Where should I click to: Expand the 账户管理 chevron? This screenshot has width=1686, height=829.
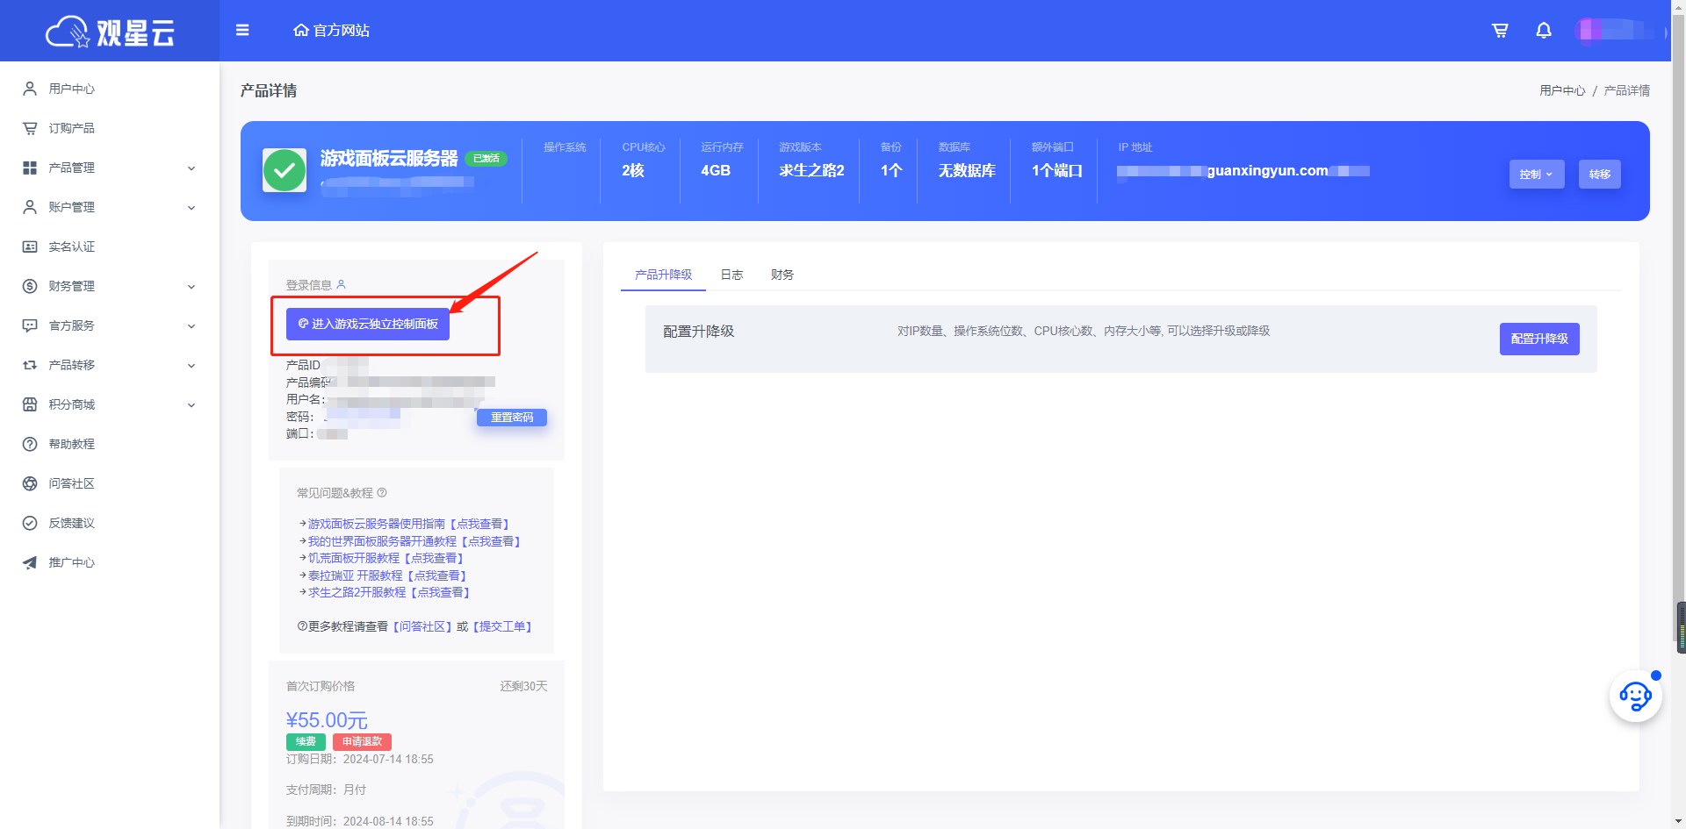pyautogui.click(x=191, y=208)
